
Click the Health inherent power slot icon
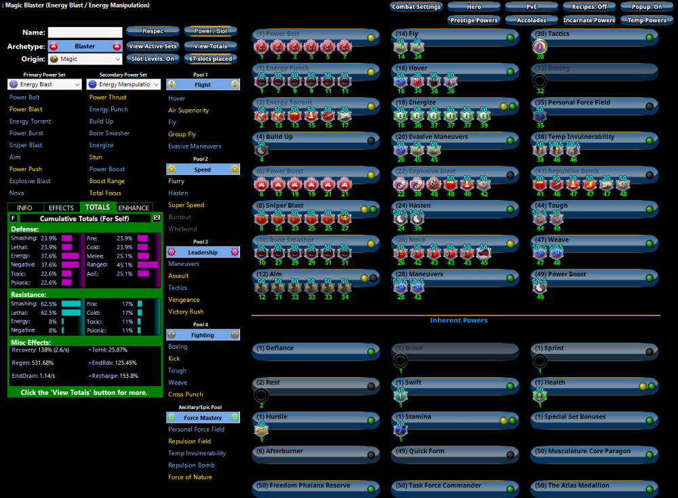click(540, 395)
